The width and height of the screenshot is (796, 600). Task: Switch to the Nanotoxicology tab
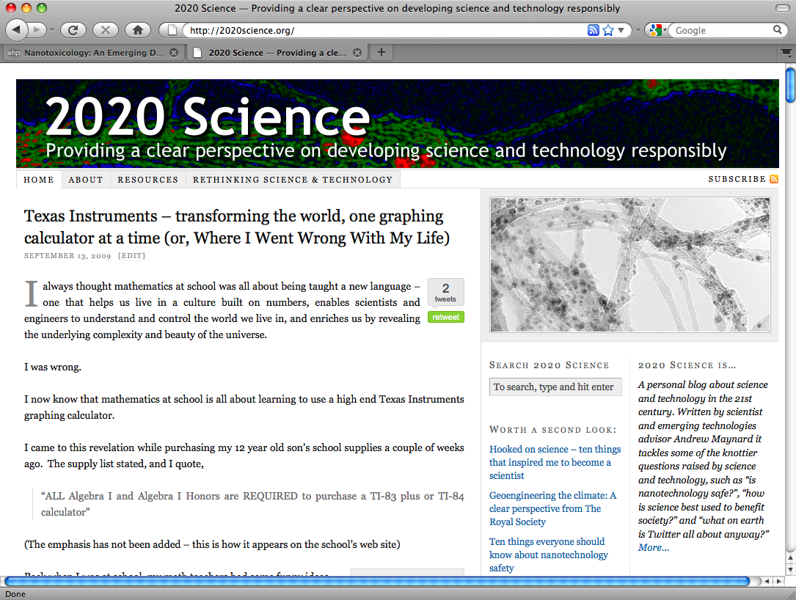pyautogui.click(x=94, y=53)
